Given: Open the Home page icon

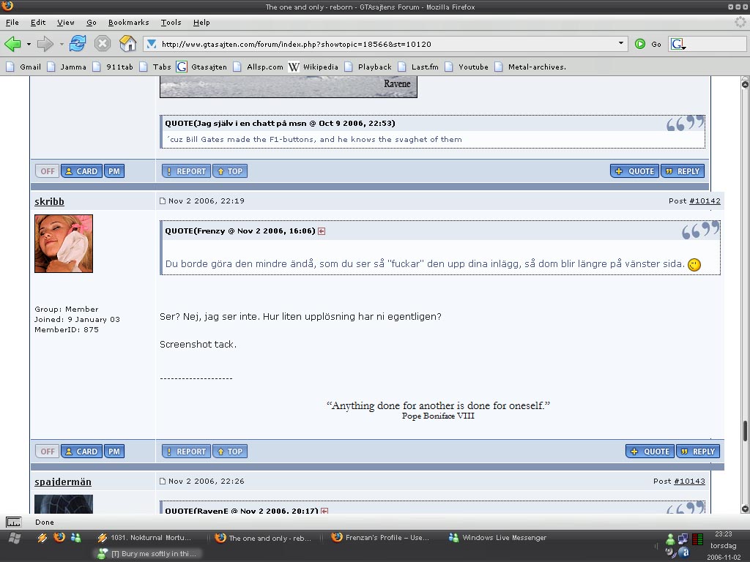Looking at the screenshot, I should coord(127,43).
